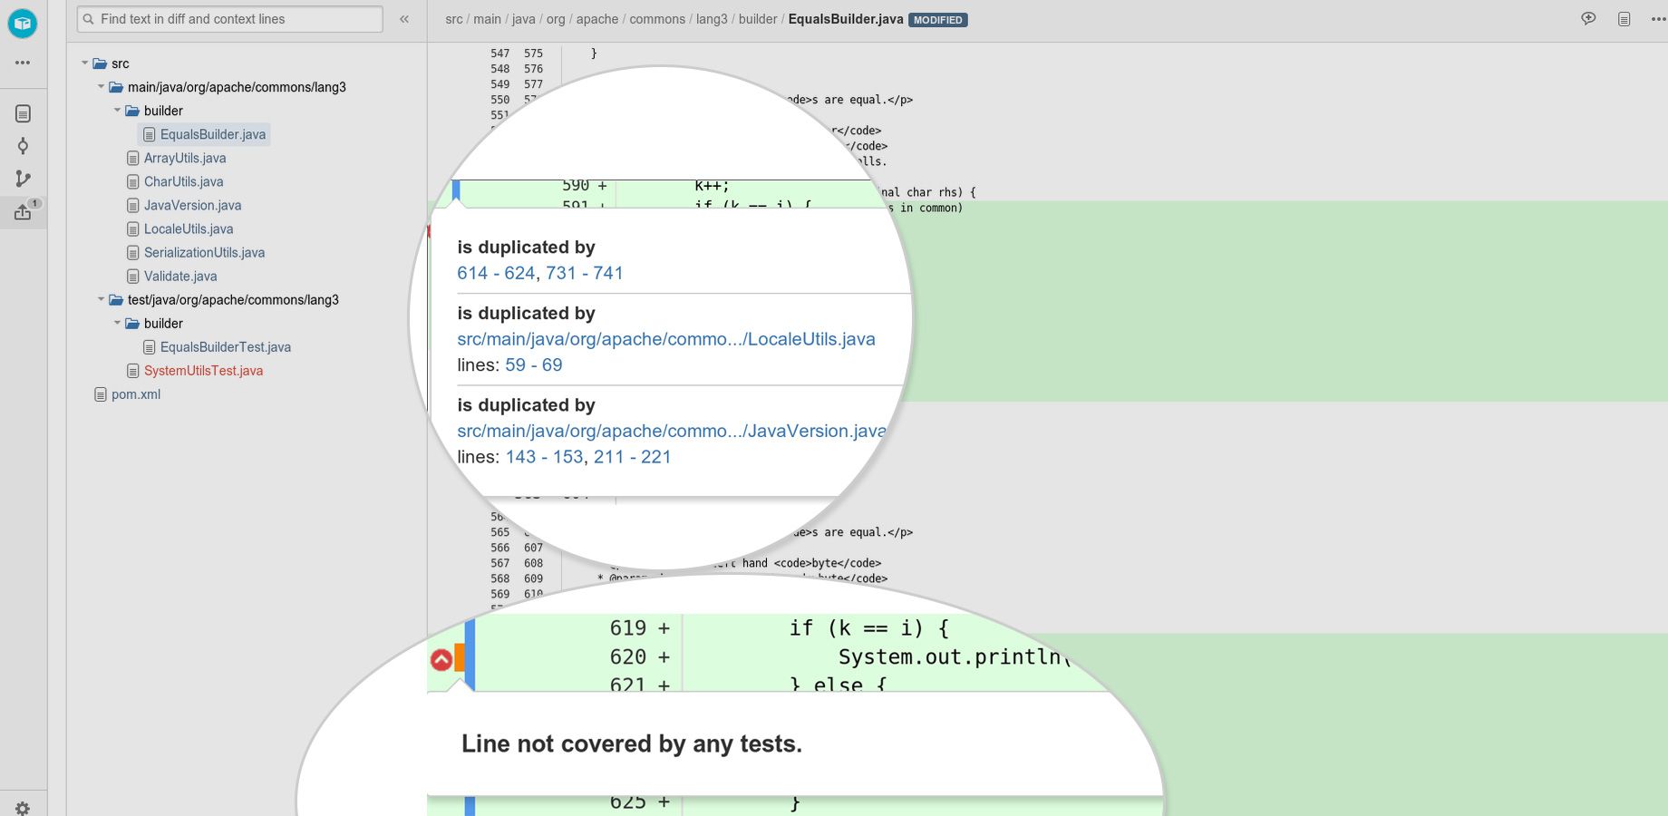This screenshot has height=816, width=1668.
Task: Collapse the builder folder under lang3
Action: point(117,110)
